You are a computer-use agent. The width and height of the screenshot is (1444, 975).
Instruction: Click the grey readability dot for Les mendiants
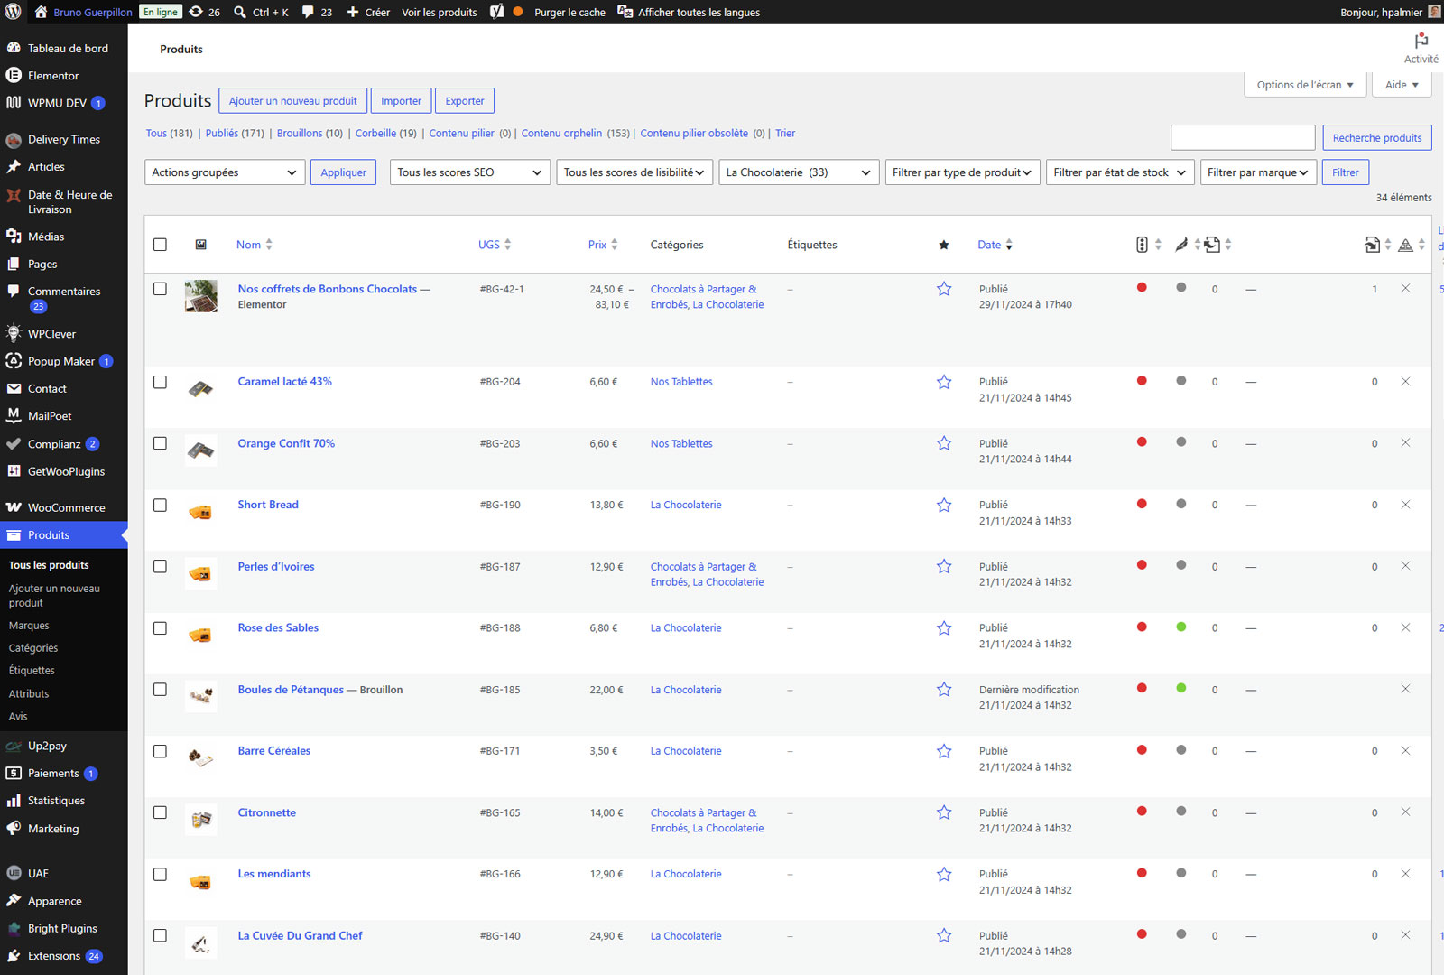pos(1181,873)
